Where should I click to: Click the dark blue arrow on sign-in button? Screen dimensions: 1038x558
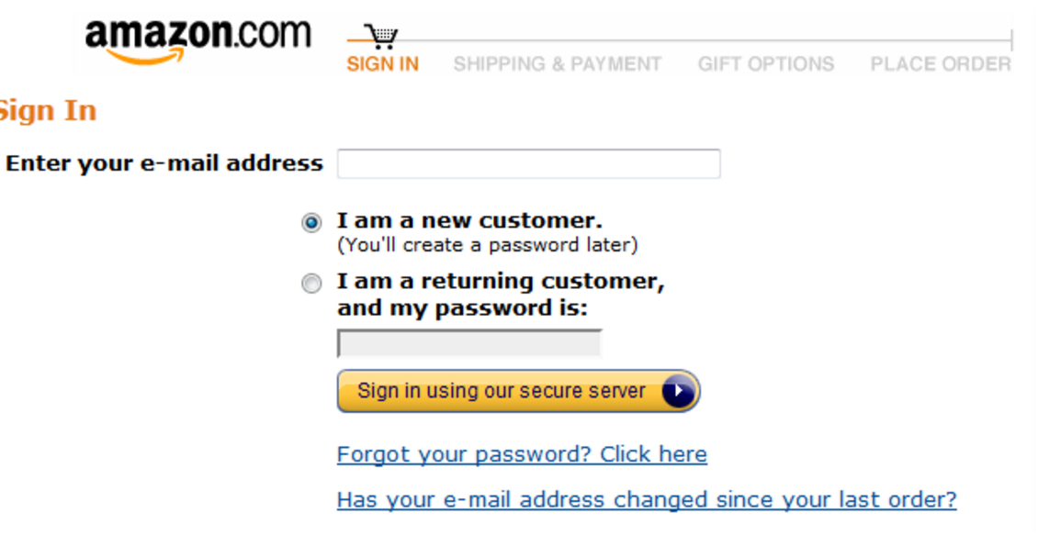pos(678,392)
